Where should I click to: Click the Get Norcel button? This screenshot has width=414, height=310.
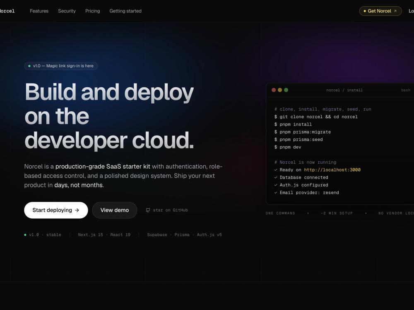click(x=380, y=11)
